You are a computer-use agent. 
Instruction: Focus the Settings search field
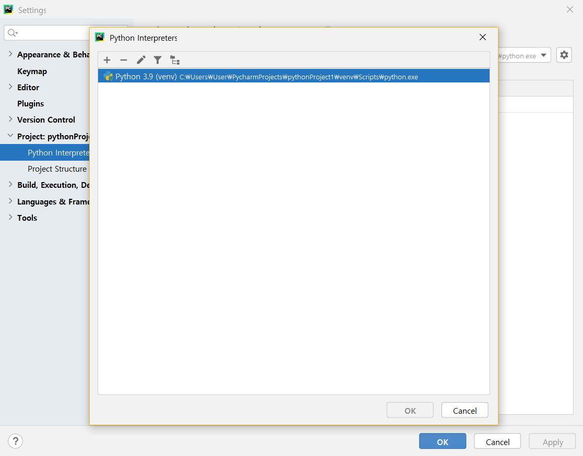(x=47, y=33)
